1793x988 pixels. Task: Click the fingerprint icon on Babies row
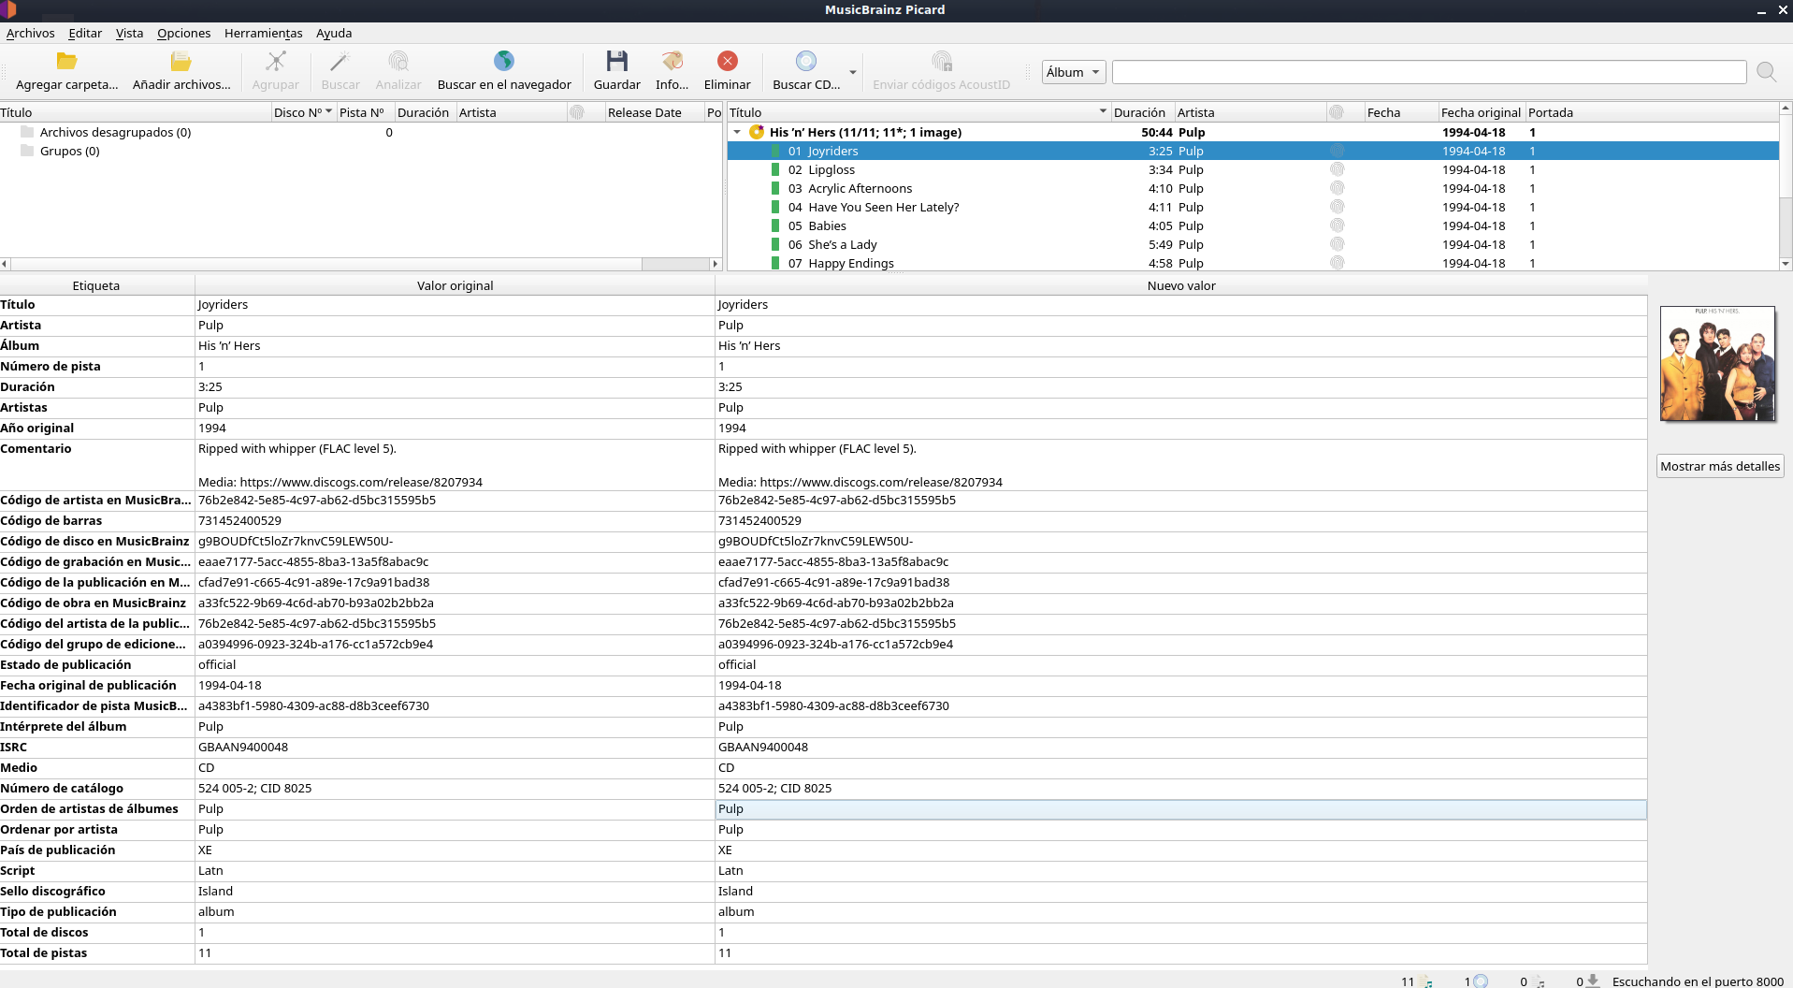pos(1337,225)
